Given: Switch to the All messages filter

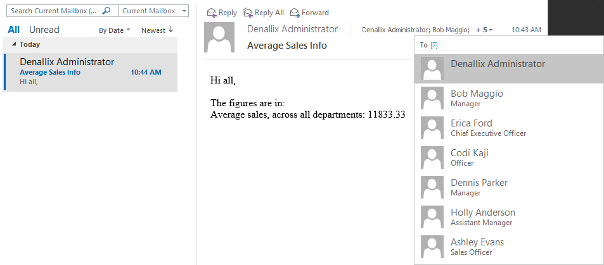Looking at the screenshot, I should 14,30.
